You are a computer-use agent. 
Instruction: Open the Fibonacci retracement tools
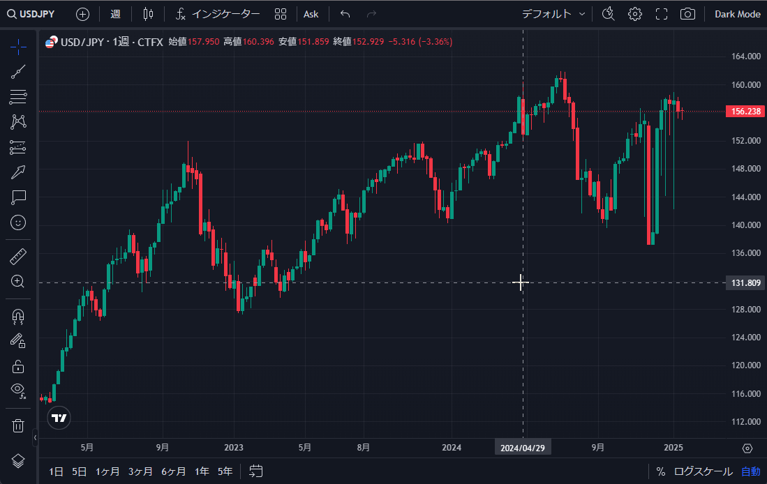[x=18, y=97]
